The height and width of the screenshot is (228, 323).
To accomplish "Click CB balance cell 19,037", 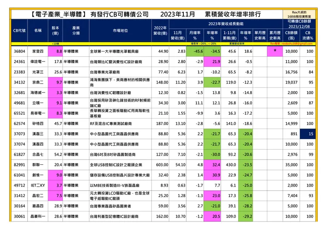I will pyautogui.click(x=291, y=82).
